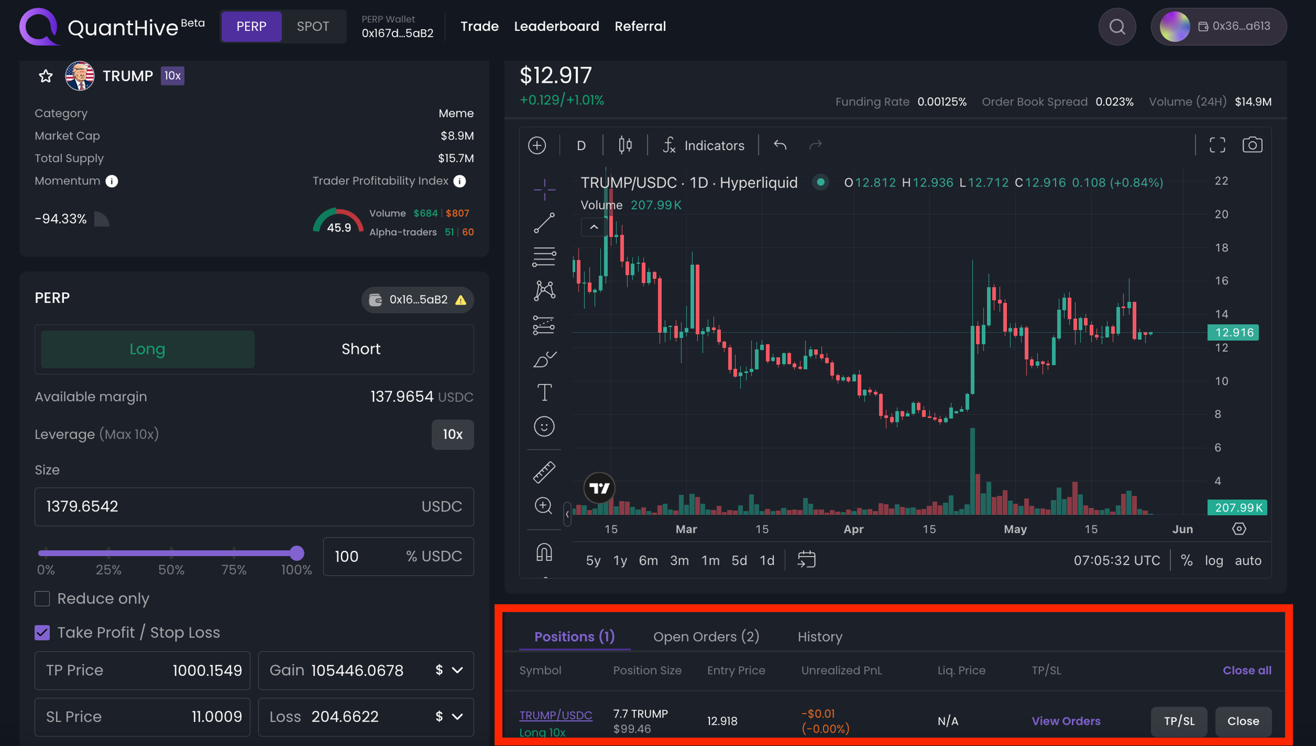
Task: Enter fullscreen chart mode
Action: [1217, 145]
